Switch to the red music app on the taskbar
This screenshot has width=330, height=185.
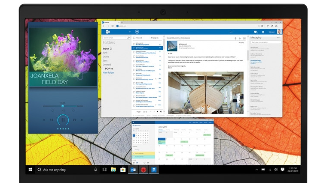coord(144,170)
